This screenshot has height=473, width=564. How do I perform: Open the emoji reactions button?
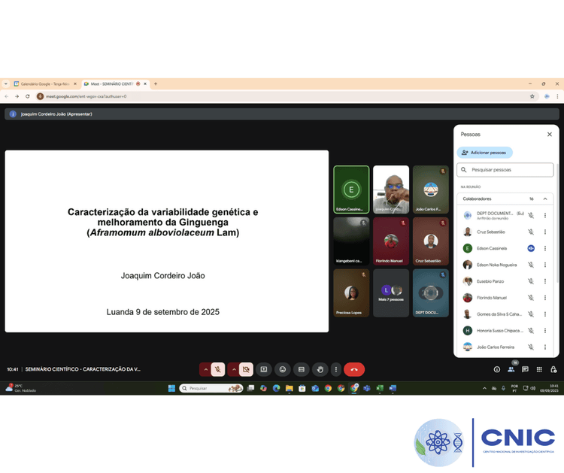coord(282,369)
